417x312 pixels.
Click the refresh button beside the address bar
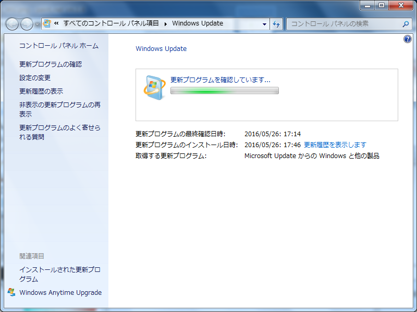pyautogui.click(x=276, y=24)
